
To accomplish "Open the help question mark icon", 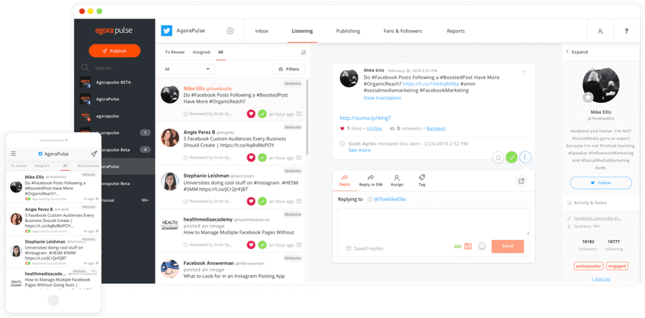I will pyautogui.click(x=626, y=31).
